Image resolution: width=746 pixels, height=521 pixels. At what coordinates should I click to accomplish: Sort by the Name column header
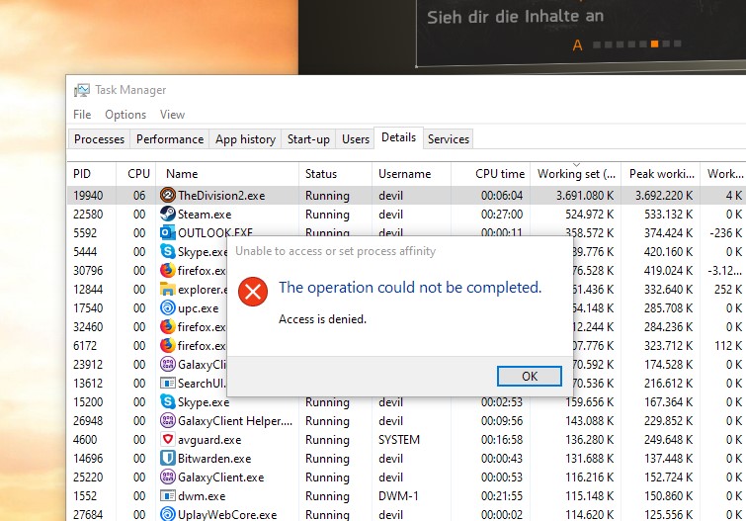(x=227, y=174)
